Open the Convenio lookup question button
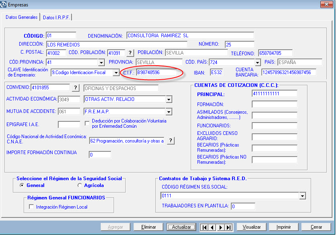 (76, 88)
